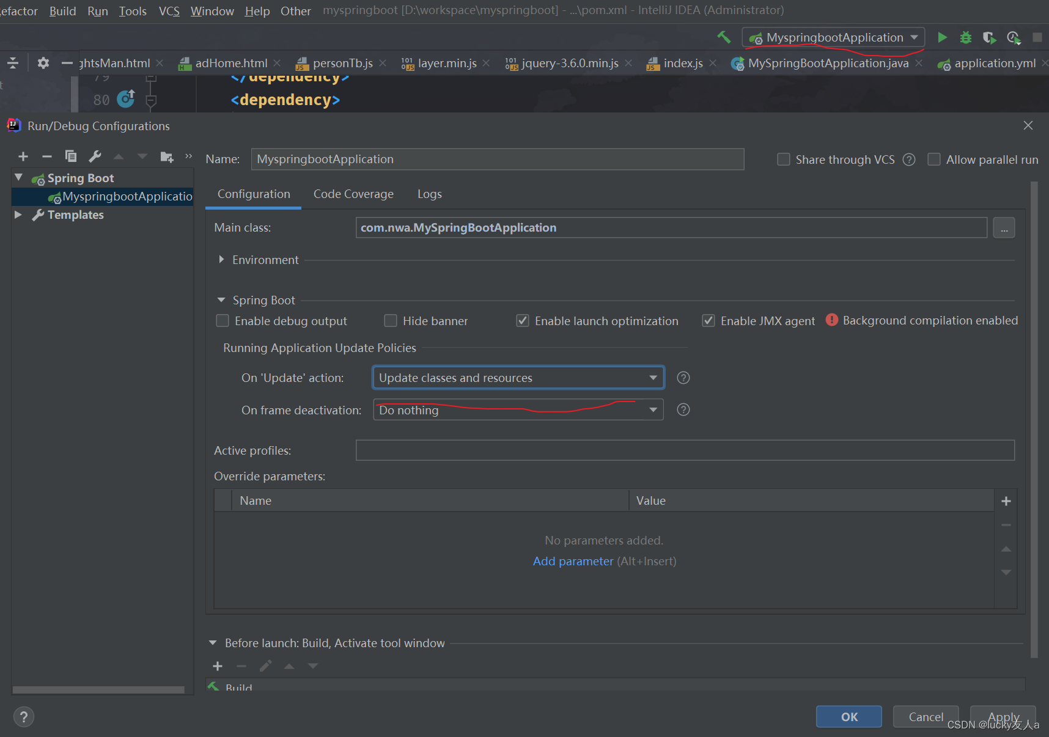Switch to the Code Coverage tab
Viewport: 1049px width, 737px height.
353,194
